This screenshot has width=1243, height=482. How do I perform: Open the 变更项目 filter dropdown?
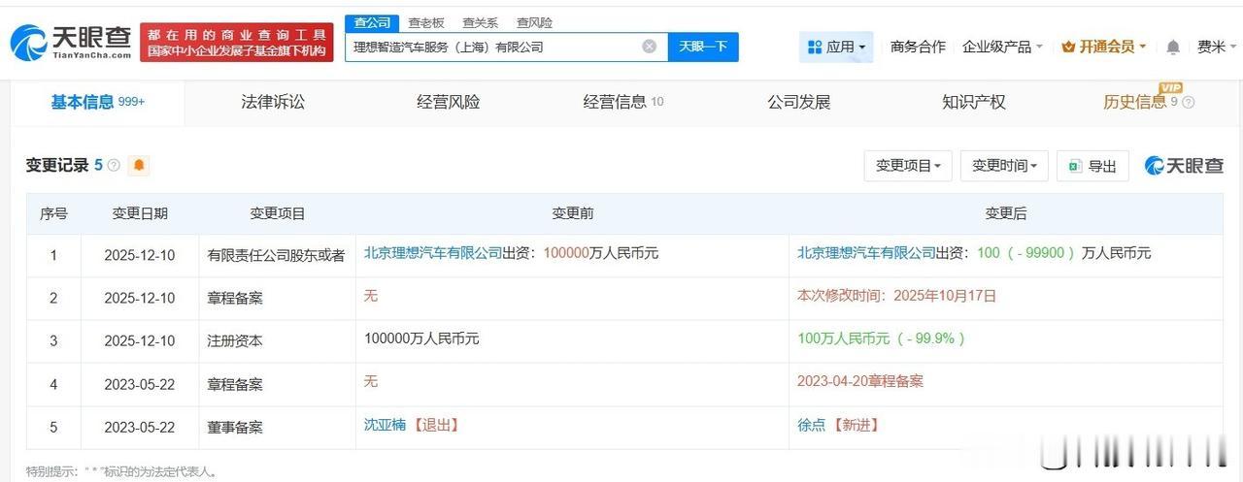click(908, 166)
